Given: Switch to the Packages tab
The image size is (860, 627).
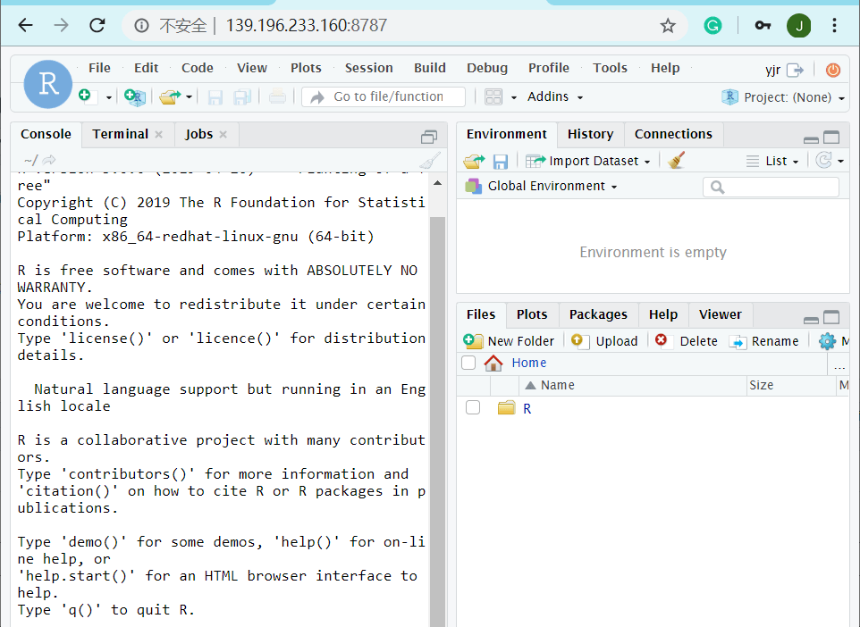Looking at the screenshot, I should [597, 314].
